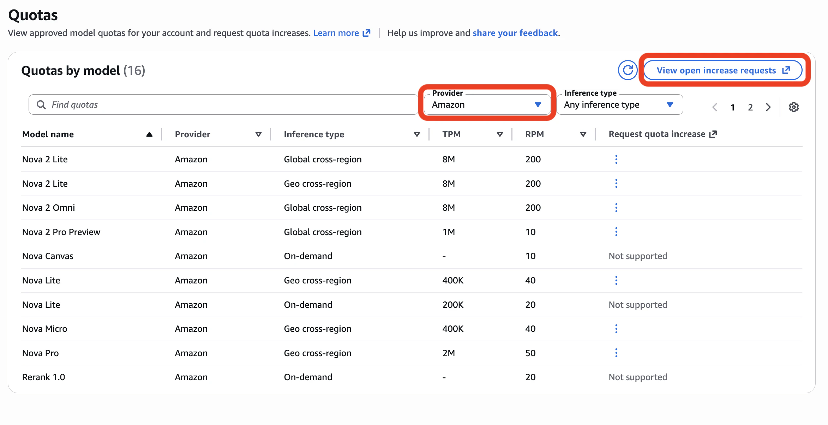
Task: Sort table by Inference type column arrow
Action: point(417,134)
